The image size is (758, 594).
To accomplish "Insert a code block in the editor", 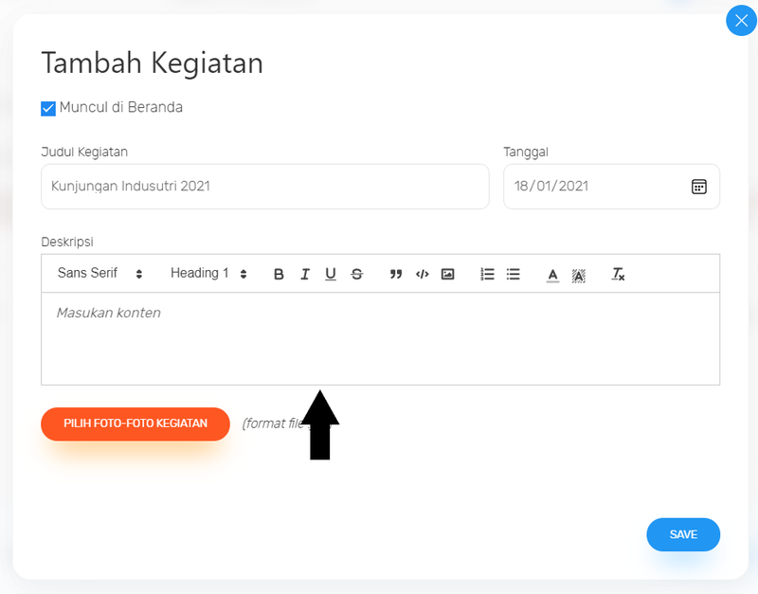I will click(422, 274).
